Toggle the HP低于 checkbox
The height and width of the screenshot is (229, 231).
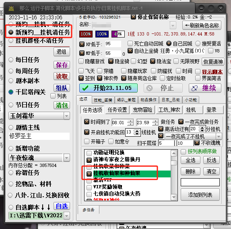pos(82,44)
